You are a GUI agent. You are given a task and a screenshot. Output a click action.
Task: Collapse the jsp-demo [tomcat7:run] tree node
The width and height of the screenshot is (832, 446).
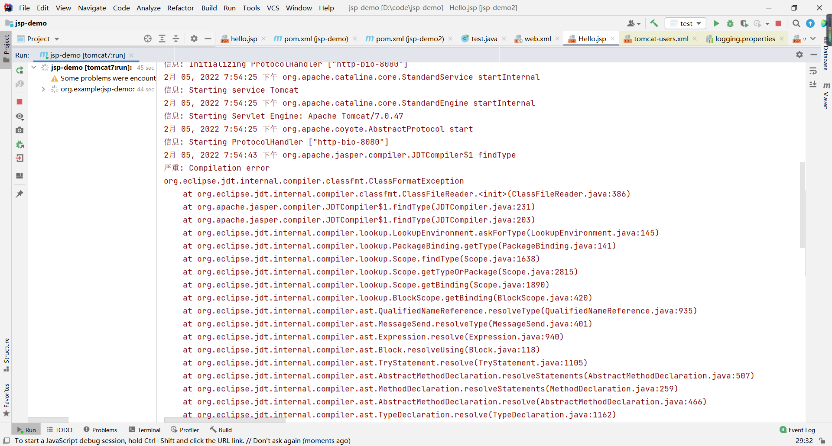34,67
